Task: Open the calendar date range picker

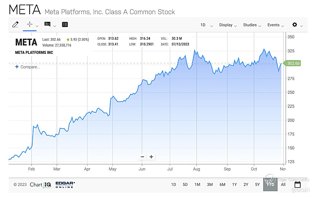Action: coord(298,184)
